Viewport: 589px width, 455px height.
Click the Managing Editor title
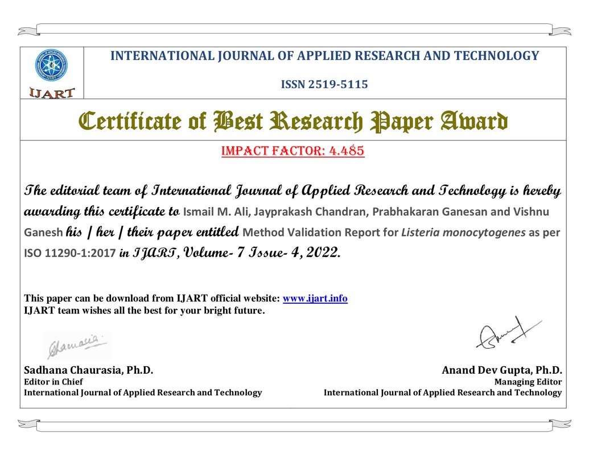(528, 382)
